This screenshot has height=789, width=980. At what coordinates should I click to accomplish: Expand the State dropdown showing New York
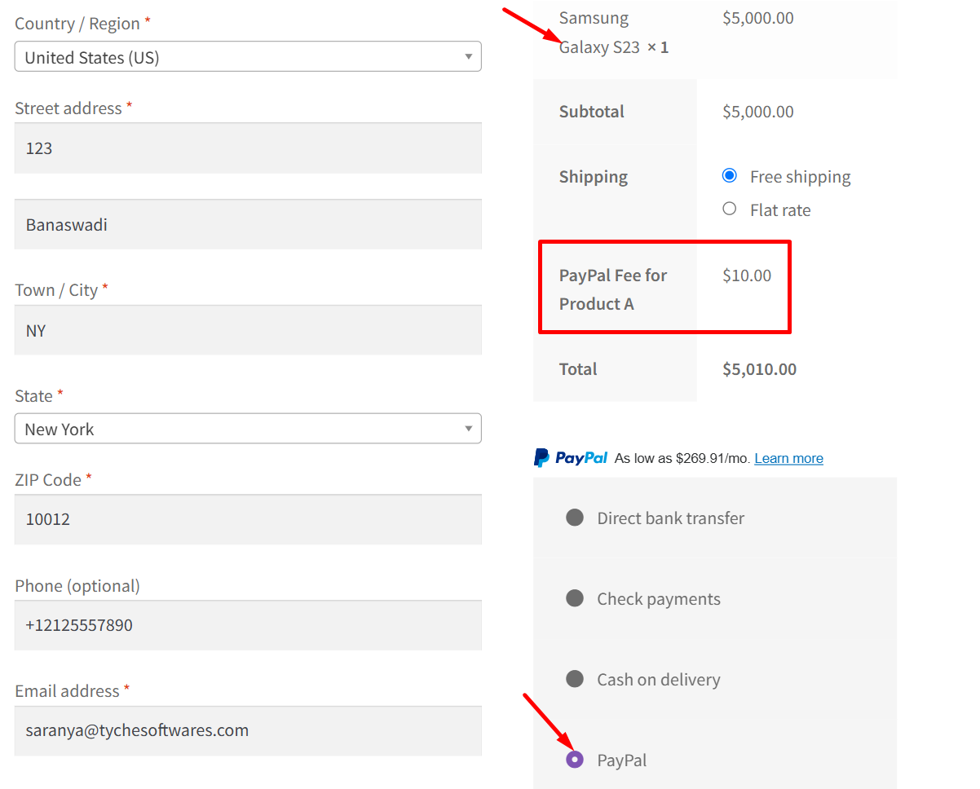point(248,429)
